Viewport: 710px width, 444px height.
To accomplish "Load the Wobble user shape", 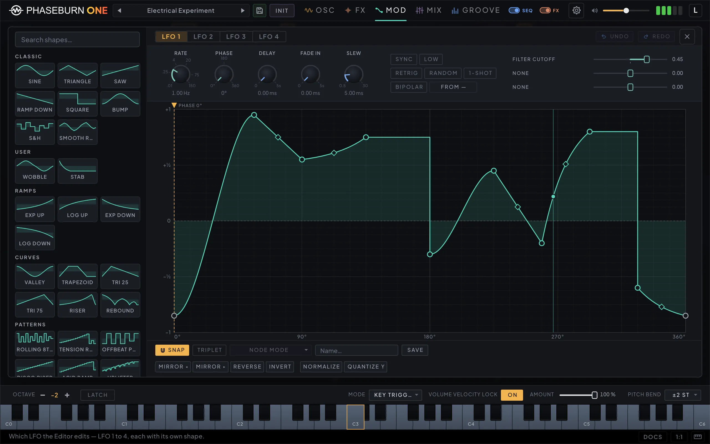I will (x=35, y=171).
